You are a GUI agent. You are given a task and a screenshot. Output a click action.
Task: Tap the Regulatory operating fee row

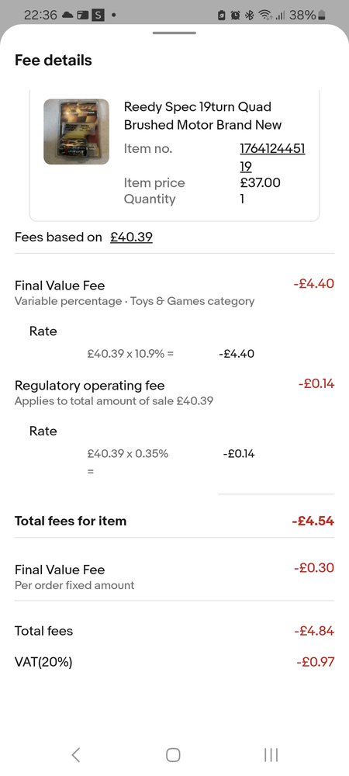[174, 393]
